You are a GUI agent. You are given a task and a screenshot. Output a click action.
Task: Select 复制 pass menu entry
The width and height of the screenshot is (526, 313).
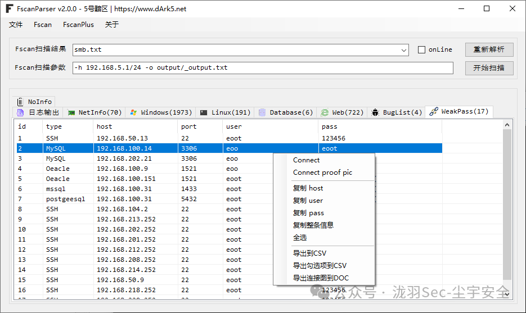[323, 213]
